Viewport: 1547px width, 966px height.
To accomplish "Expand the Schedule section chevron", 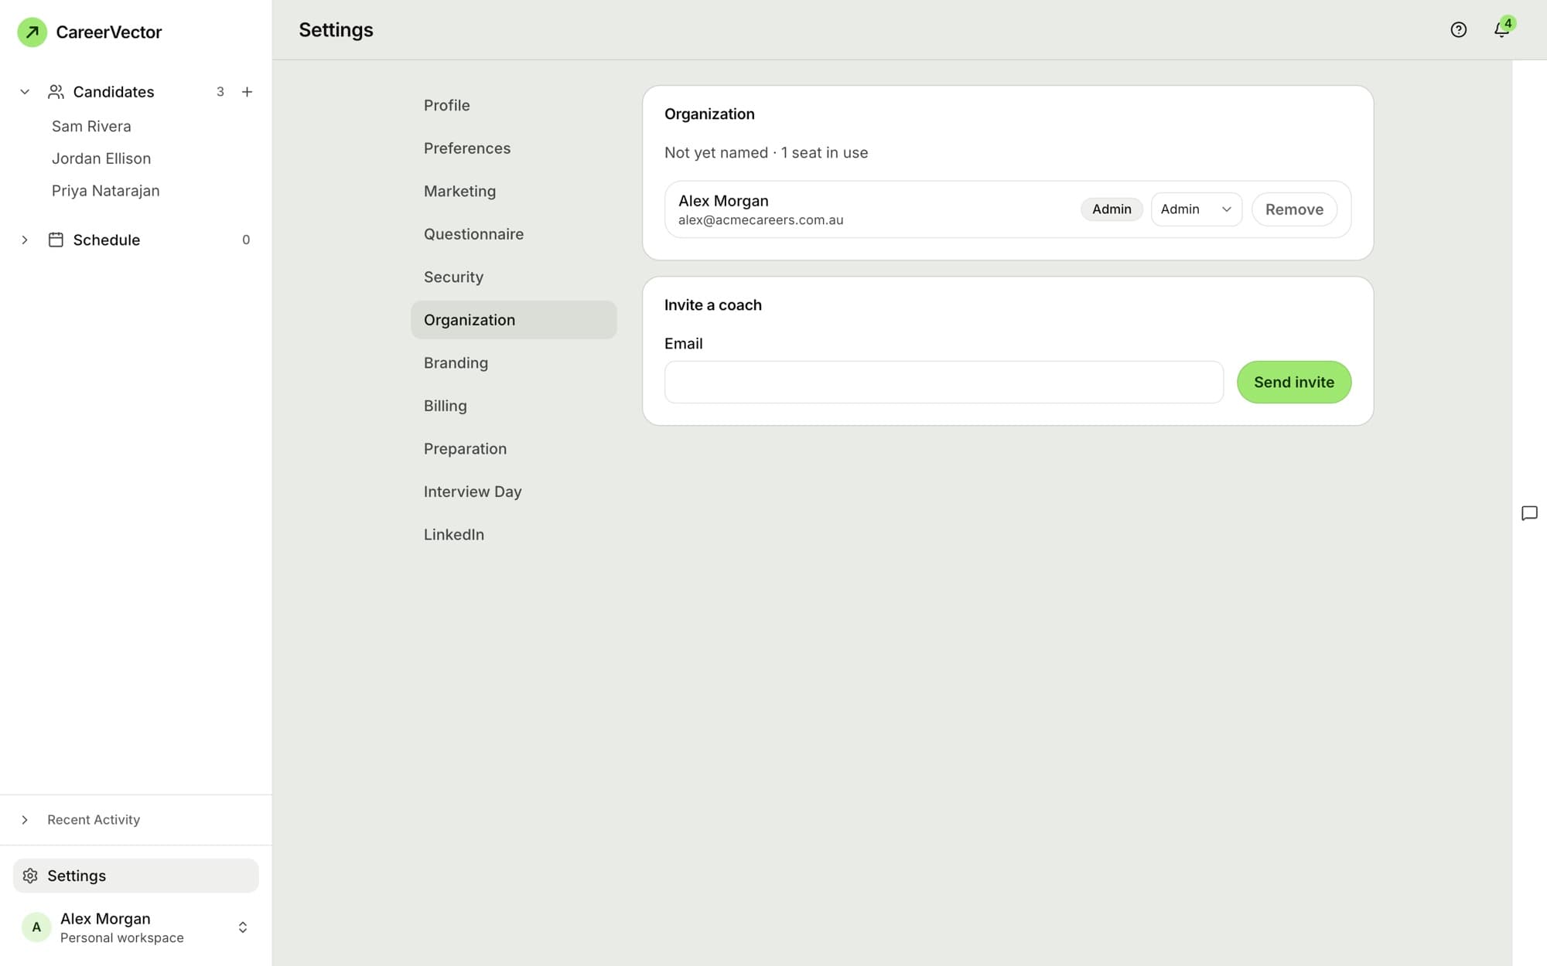I will pyautogui.click(x=25, y=240).
